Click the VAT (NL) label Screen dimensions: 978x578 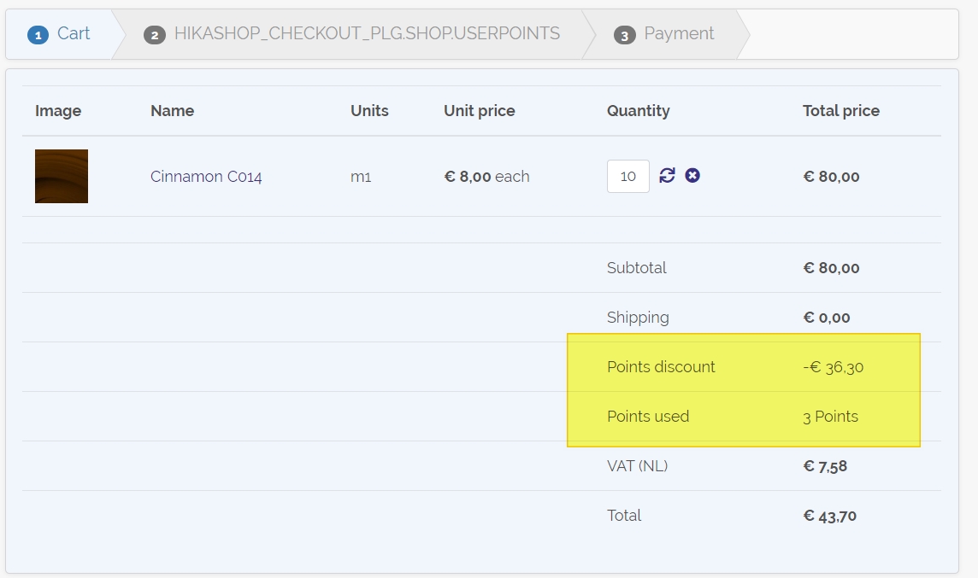coord(637,466)
